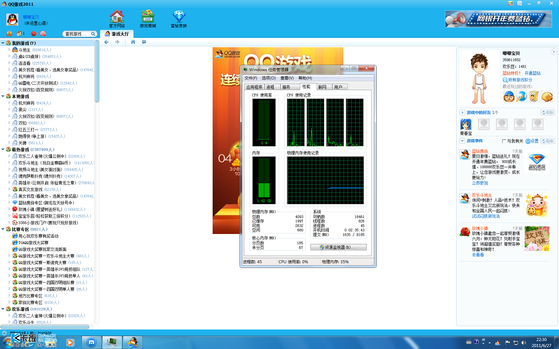Open the Task Manager taskbar button
Viewport: 559px width, 349px height.
pos(112,342)
